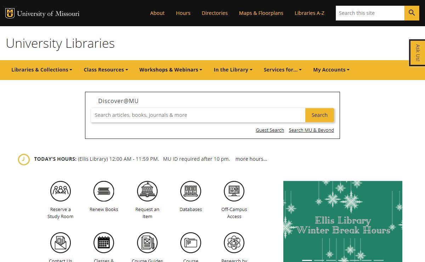Open the Reserve a Study Room icon
The width and height of the screenshot is (425, 262).
(x=61, y=191)
